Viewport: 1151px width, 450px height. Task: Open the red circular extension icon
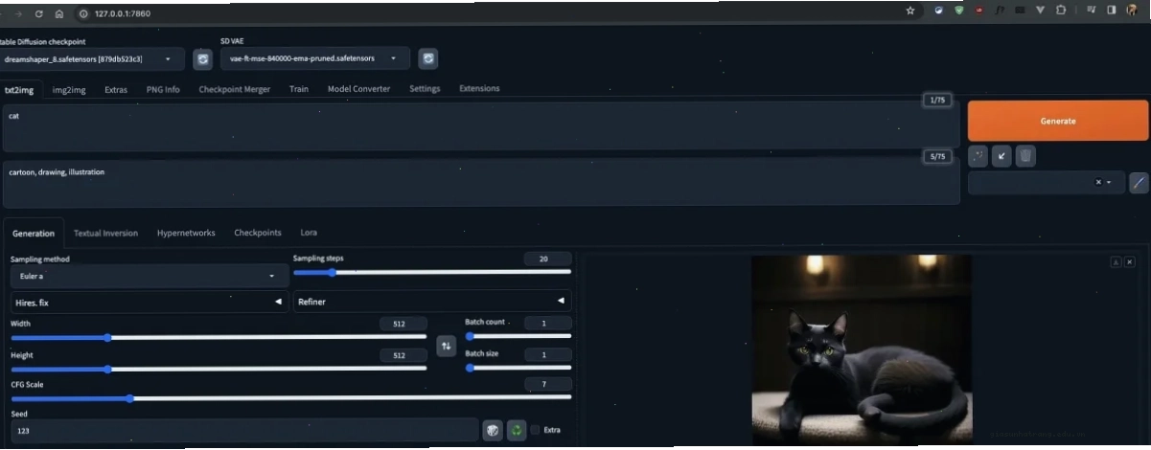pos(978,11)
